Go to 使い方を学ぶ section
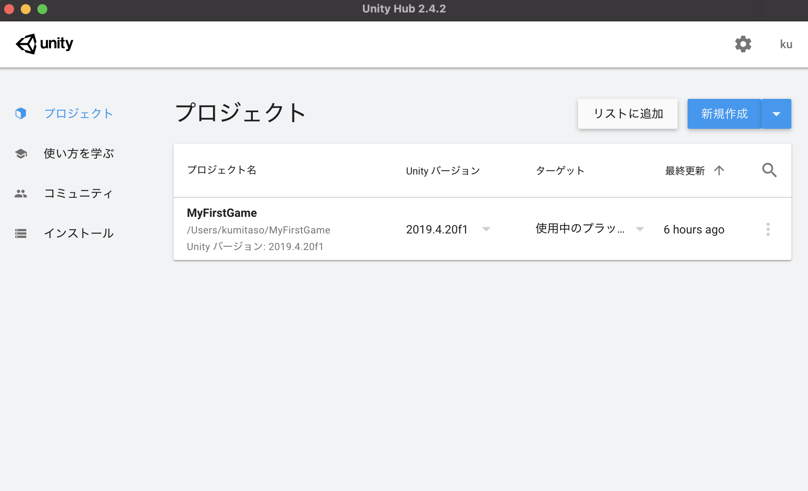This screenshot has height=491, width=808. pos(79,154)
